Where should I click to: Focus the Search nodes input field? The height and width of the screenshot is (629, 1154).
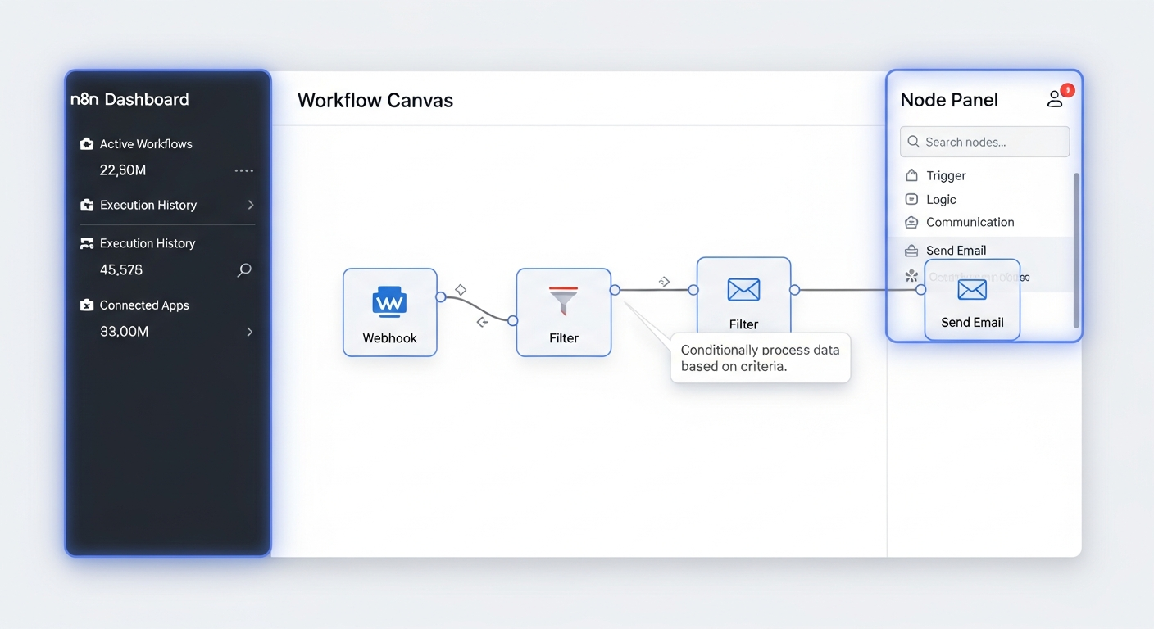click(984, 142)
